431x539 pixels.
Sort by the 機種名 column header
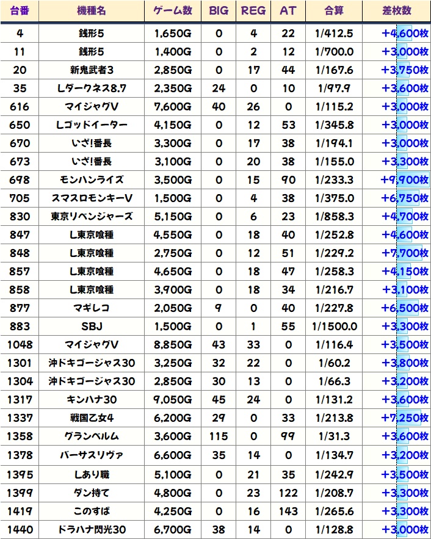coord(91,11)
